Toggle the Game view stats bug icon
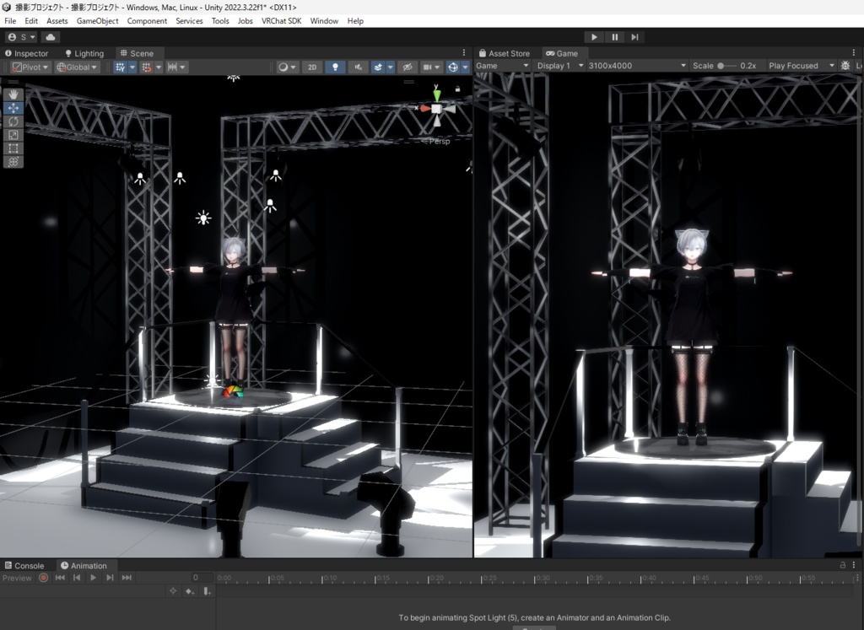 [x=845, y=66]
